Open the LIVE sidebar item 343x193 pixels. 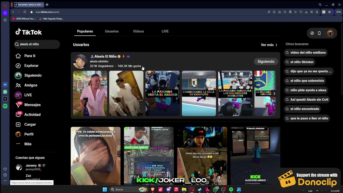pos(23,95)
